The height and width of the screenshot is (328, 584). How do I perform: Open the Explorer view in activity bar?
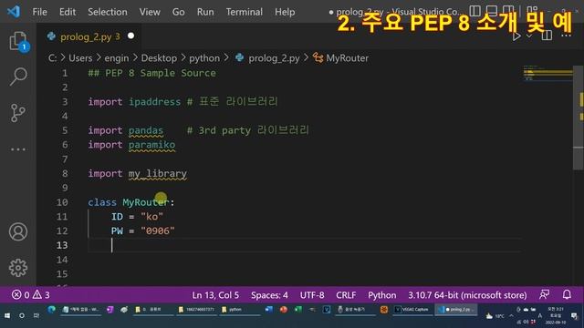click(x=18, y=41)
